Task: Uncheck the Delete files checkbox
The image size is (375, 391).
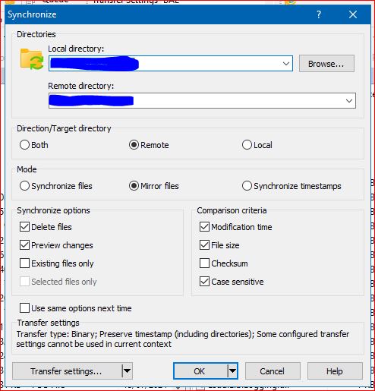Action: pos(24,227)
